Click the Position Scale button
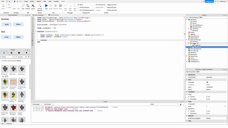This screenshot has height=128, width=228. (x=6, y=25)
